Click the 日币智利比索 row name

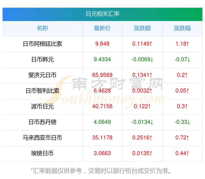pyautogui.click(x=42, y=91)
